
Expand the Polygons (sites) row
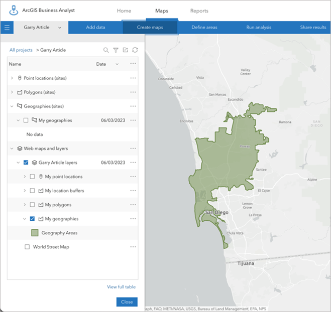point(12,92)
